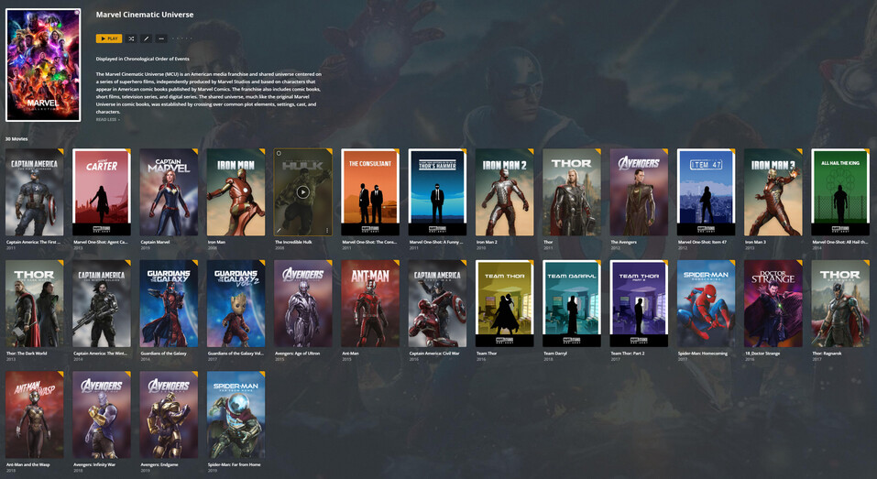Open the Doctor Strange poster
This screenshot has height=479, width=877.
click(x=773, y=303)
